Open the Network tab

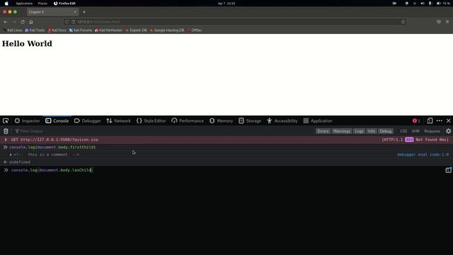click(x=118, y=121)
